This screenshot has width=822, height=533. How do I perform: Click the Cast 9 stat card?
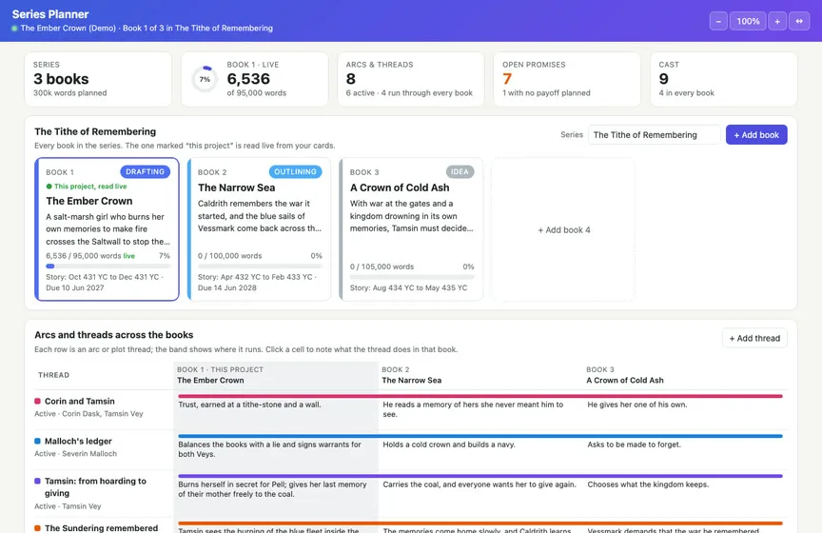pyautogui.click(x=723, y=79)
